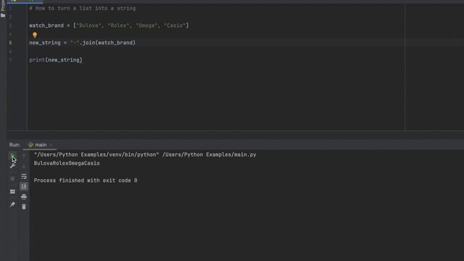Open the Project tool window sidebar button

(x=3, y=9)
